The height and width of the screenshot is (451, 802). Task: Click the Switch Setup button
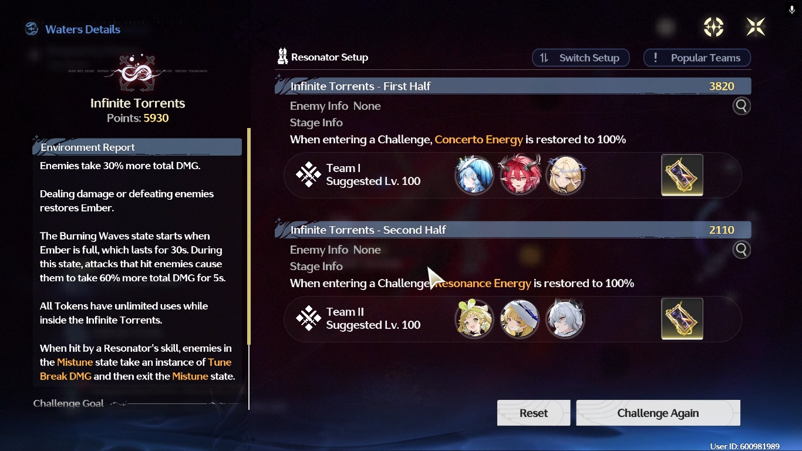(x=581, y=58)
